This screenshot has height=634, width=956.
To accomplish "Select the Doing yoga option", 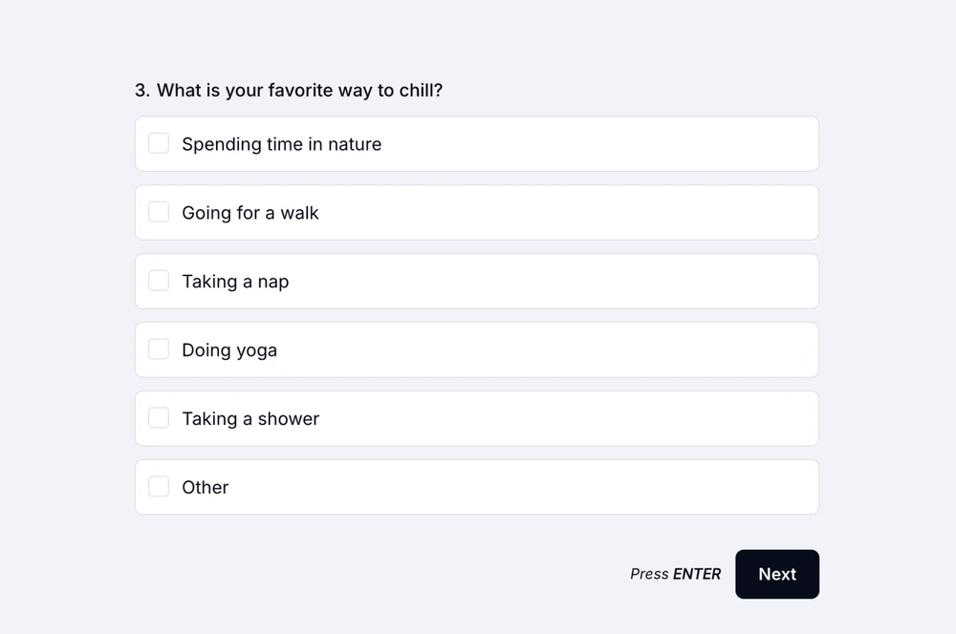I will tap(476, 349).
